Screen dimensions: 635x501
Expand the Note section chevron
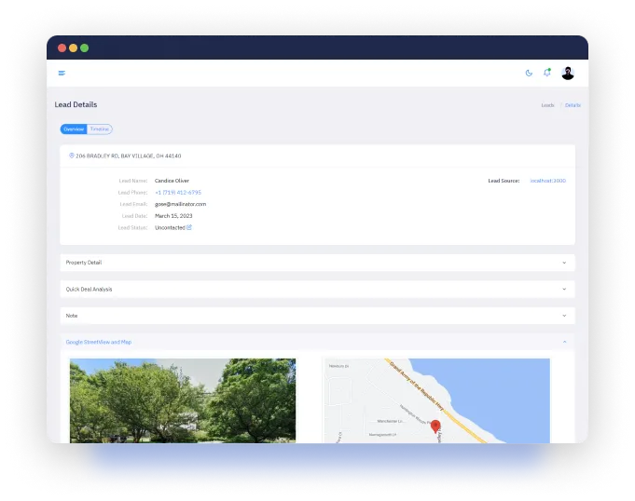(564, 316)
